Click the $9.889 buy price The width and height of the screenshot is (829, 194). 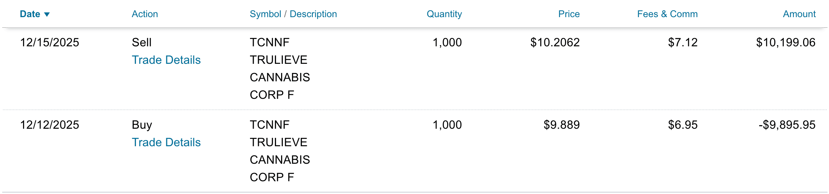pos(561,125)
